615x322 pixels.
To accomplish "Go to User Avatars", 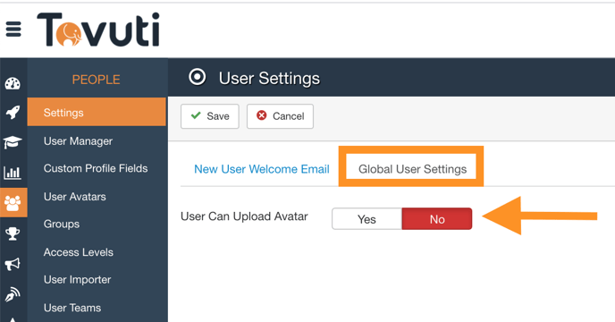I will click(74, 197).
